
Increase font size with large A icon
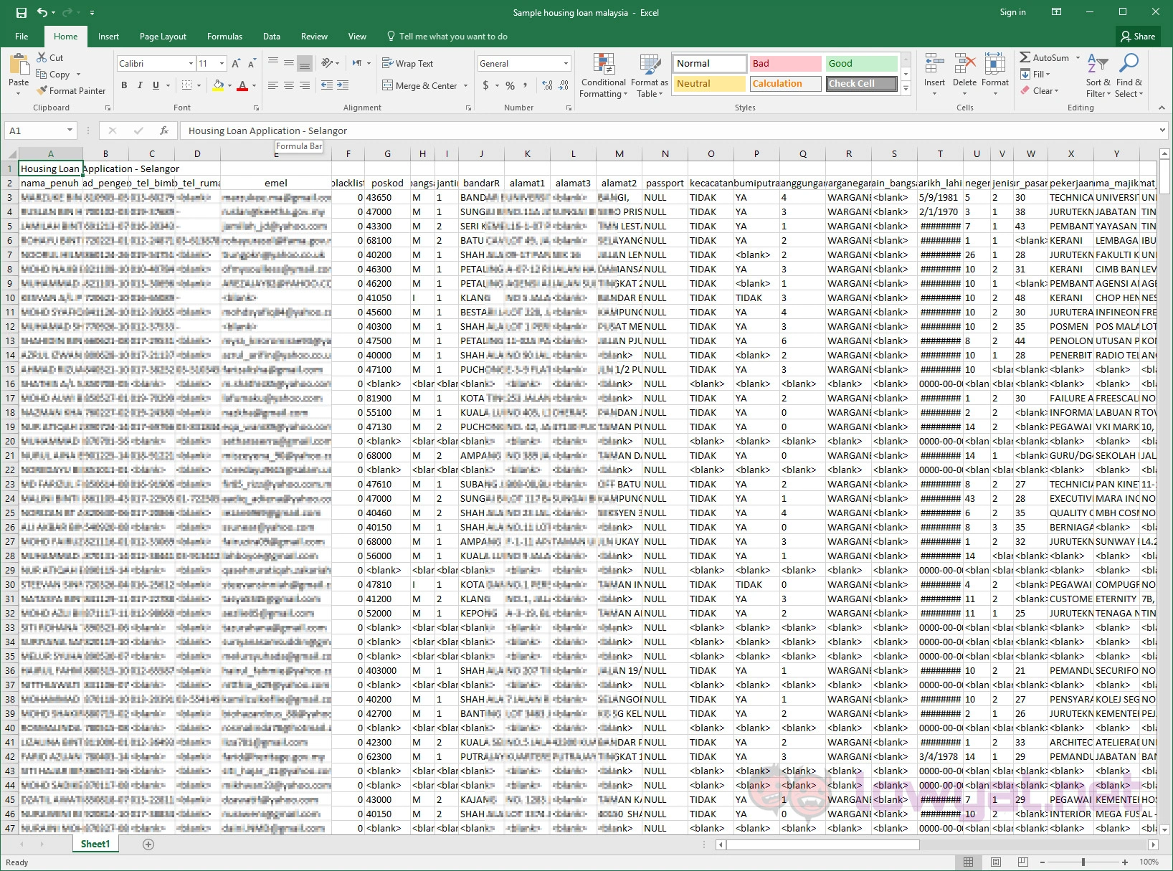coord(236,64)
